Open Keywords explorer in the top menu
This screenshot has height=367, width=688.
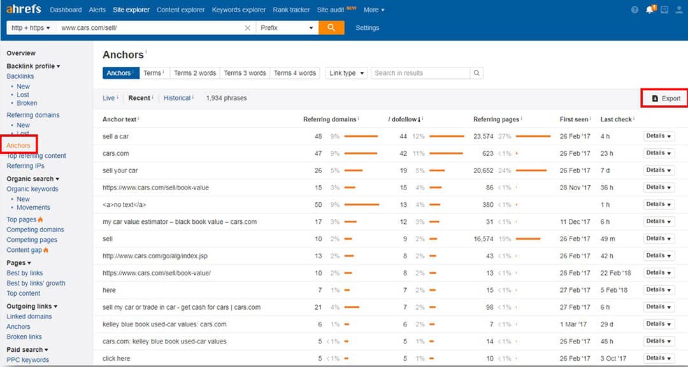238,10
